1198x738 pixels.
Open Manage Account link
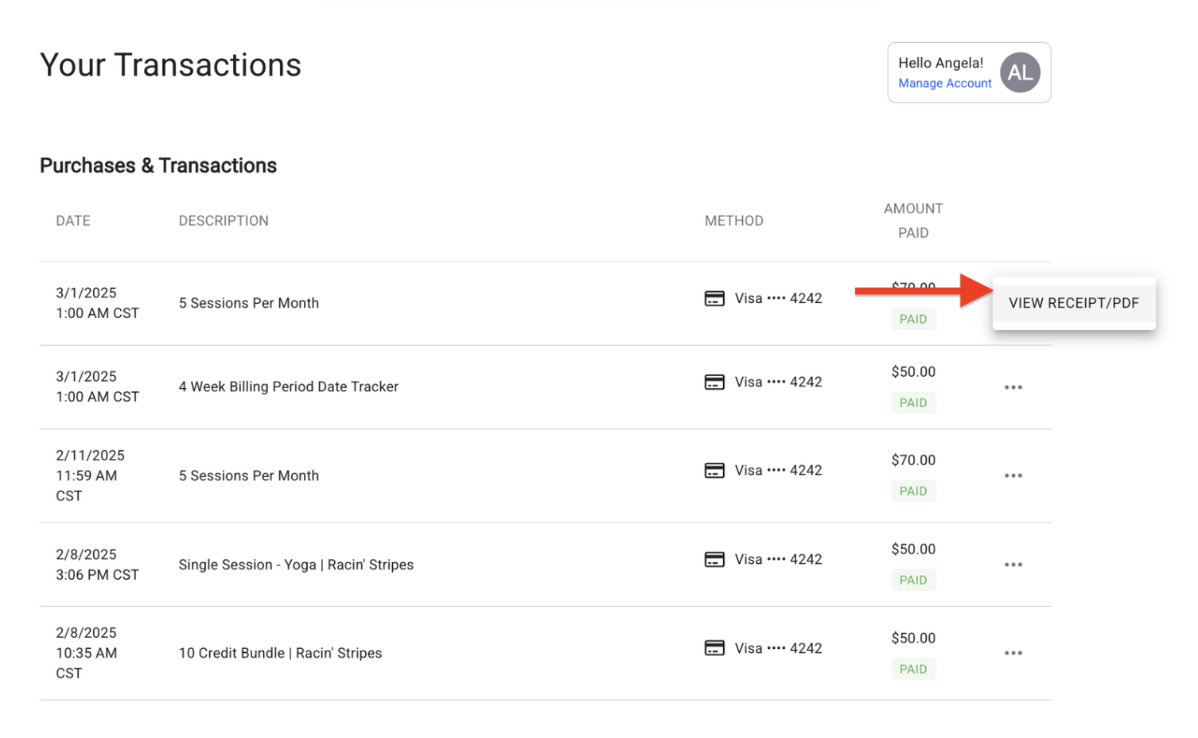pyautogui.click(x=944, y=84)
